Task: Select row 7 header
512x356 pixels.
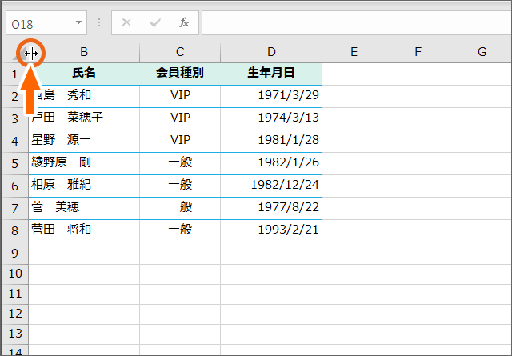Action: (14, 208)
